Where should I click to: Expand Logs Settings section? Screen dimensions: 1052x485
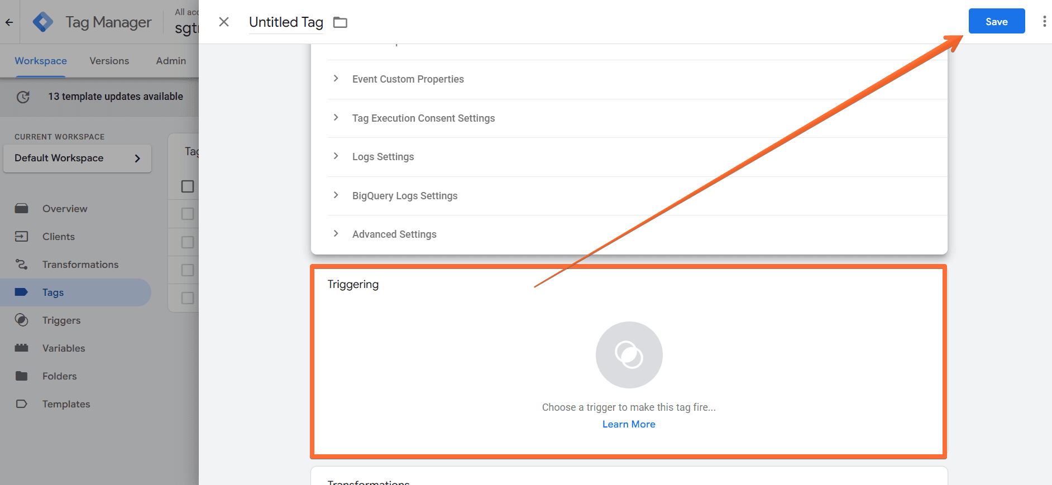pyautogui.click(x=336, y=156)
